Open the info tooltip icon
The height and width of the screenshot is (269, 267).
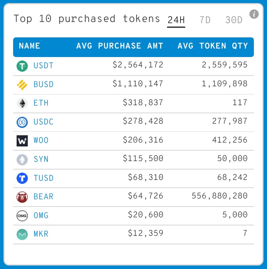pyautogui.click(x=254, y=15)
